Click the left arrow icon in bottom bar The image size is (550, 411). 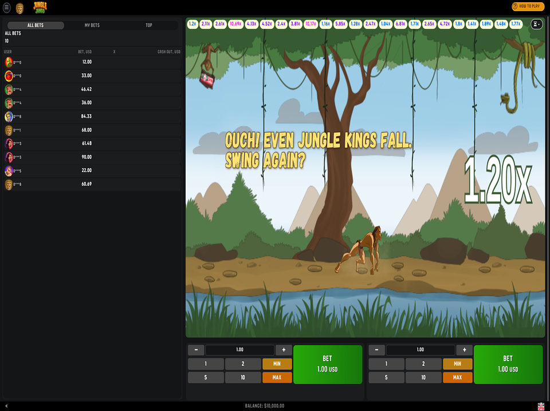[x=7, y=406]
